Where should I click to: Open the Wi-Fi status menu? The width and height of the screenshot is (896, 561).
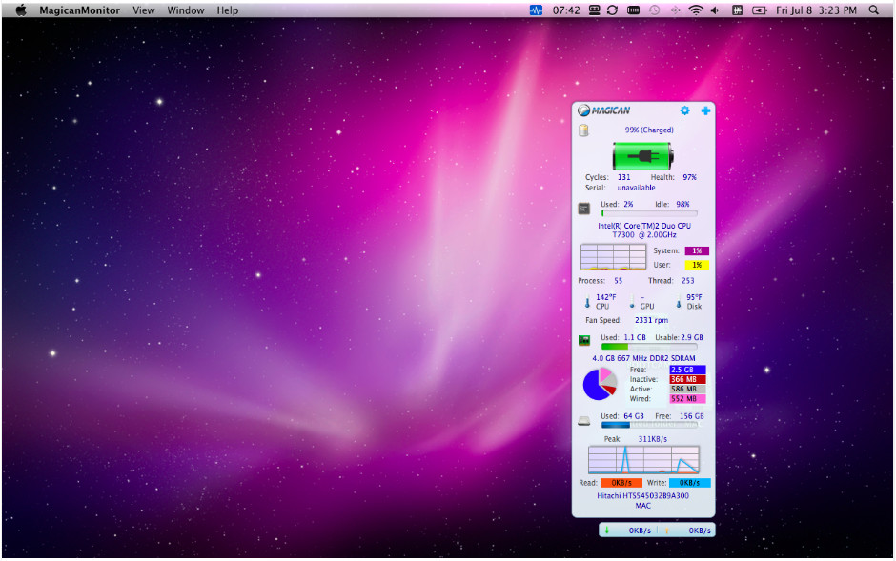pyautogui.click(x=696, y=10)
